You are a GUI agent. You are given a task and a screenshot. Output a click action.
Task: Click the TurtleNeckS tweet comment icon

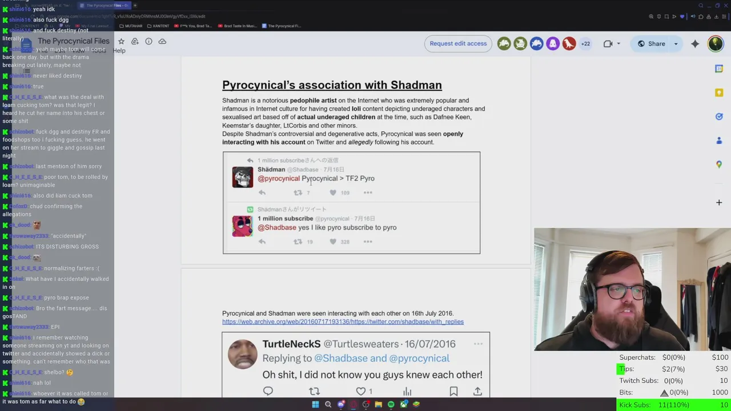tap(268, 391)
